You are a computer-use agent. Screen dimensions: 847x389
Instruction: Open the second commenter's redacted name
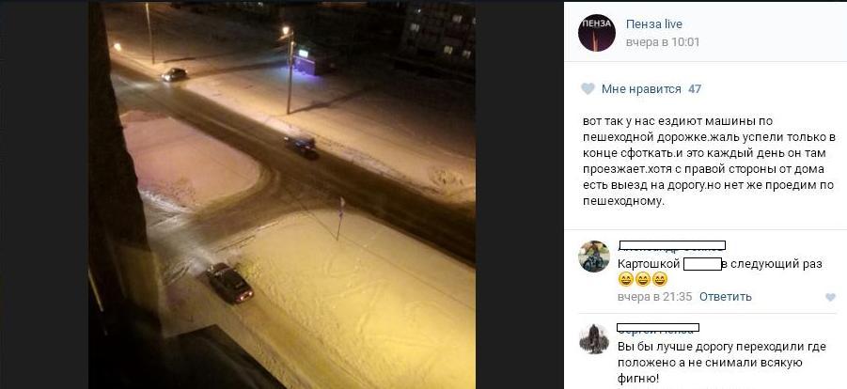click(658, 328)
